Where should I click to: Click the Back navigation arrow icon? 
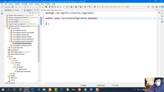117,7
